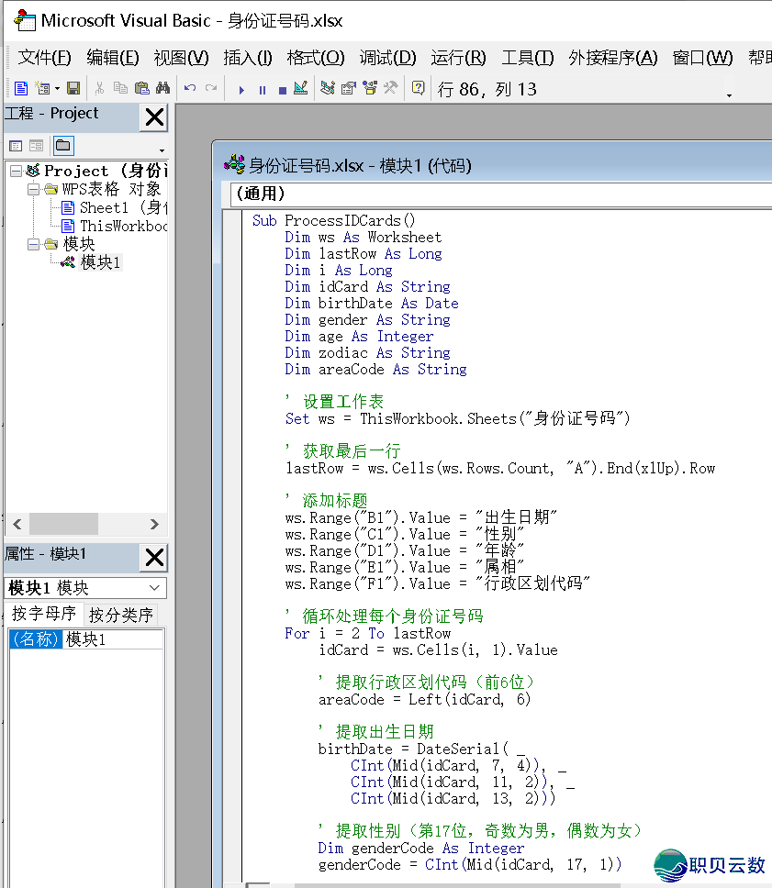
Task: Run the macro with the play icon
Action: pos(241,90)
